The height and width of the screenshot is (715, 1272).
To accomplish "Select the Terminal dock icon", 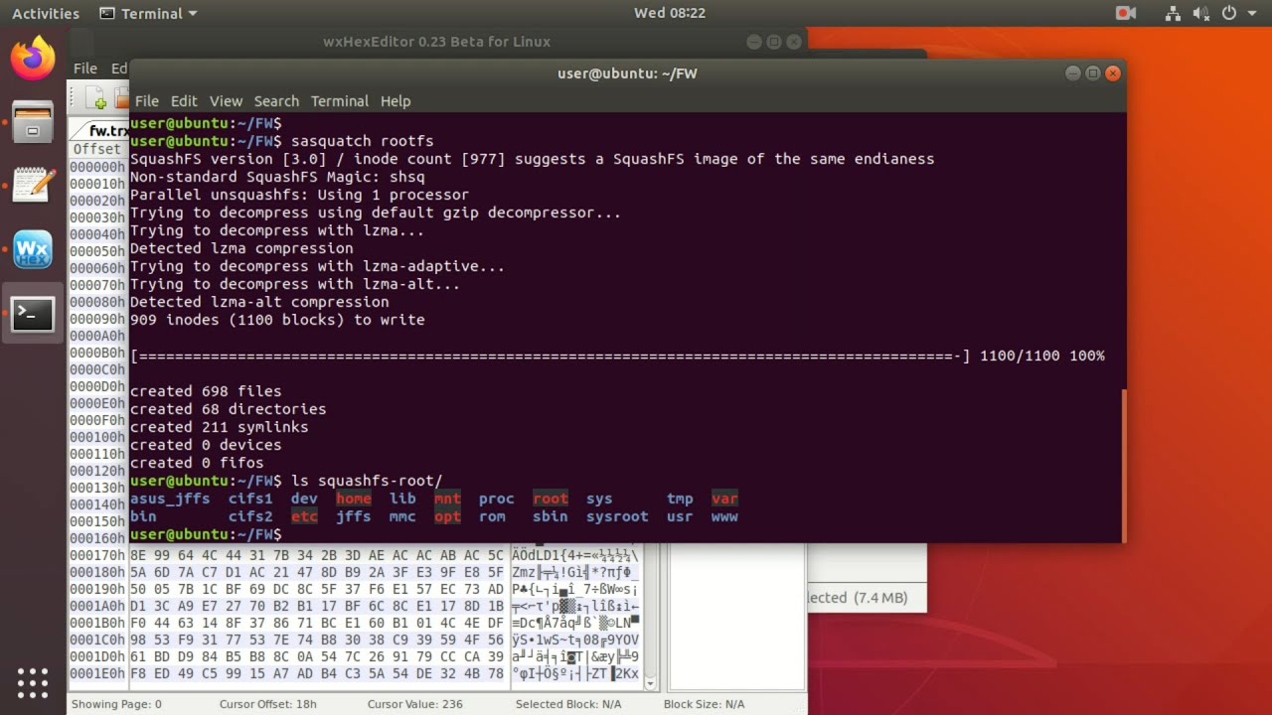I will (x=33, y=314).
